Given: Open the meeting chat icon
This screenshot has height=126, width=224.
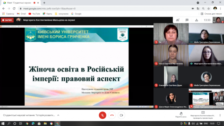Looking at the screenshot, I should tap(187, 20).
